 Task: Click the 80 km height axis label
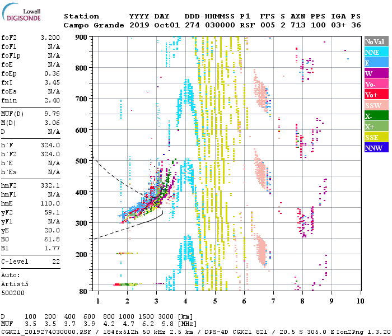coord(83,291)
